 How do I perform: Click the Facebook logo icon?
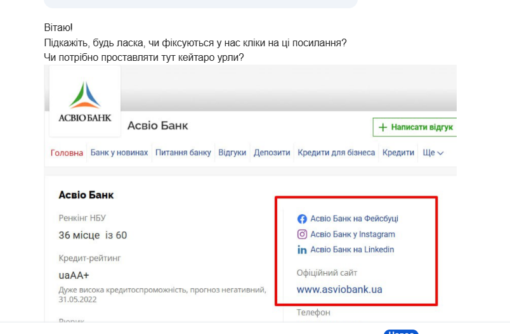pos(302,219)
